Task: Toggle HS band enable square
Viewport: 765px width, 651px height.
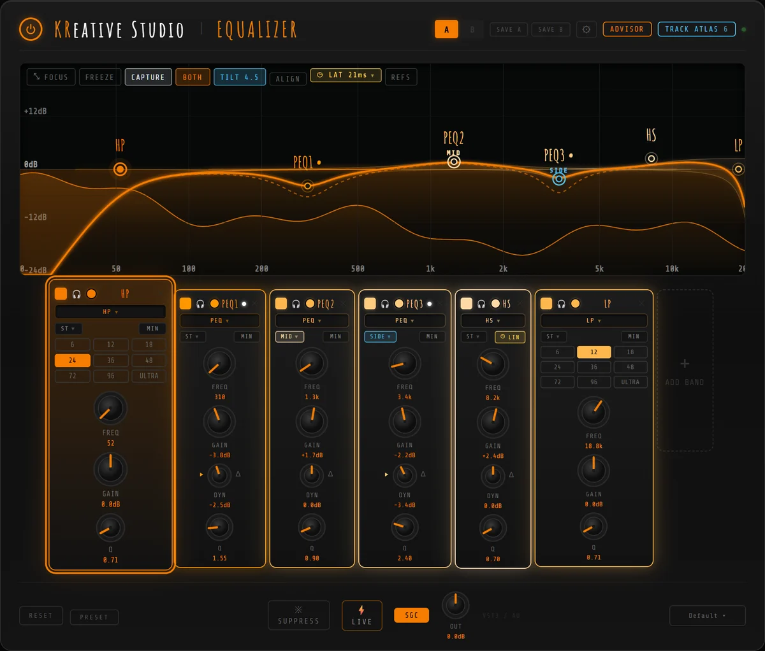Action: point(467,304)
